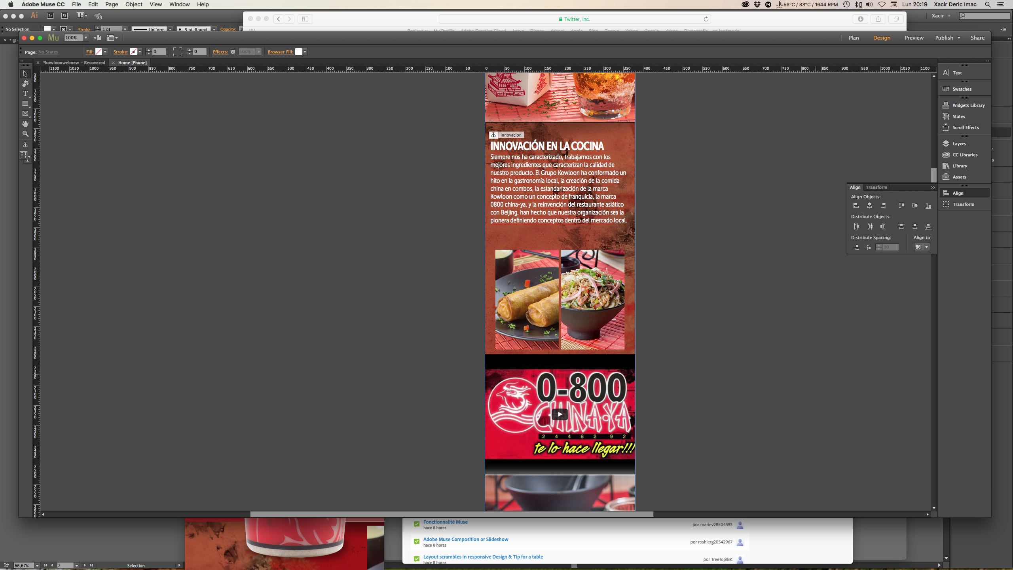Click Distribute left edges icon
The height and width of the screenshot is (570, 1013).
[x=856, y=226]
